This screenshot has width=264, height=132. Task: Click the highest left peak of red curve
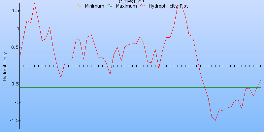point(34,4)
